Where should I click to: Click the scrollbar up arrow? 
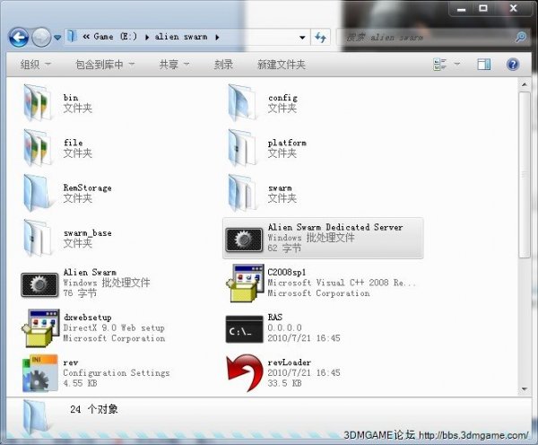[x=525, y=84]
